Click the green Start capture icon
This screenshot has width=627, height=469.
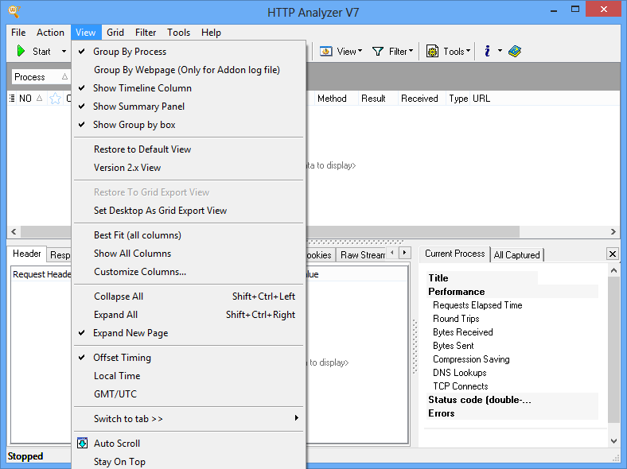point(21,51)
